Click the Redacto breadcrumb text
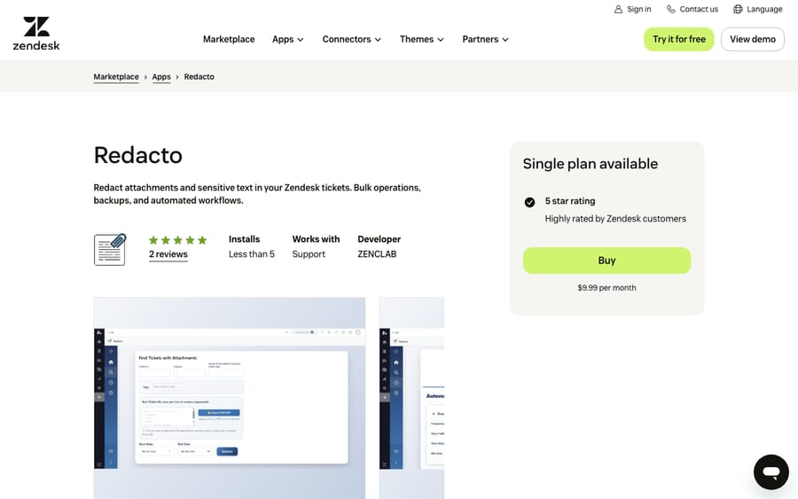798x499 pixels. [x=199, y=77]
